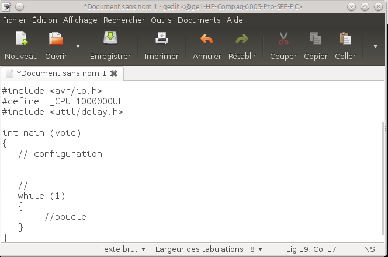This screenshot has width=388, height=257.
Task: Expand the toolbar overflow arrow
Action: 375,46
